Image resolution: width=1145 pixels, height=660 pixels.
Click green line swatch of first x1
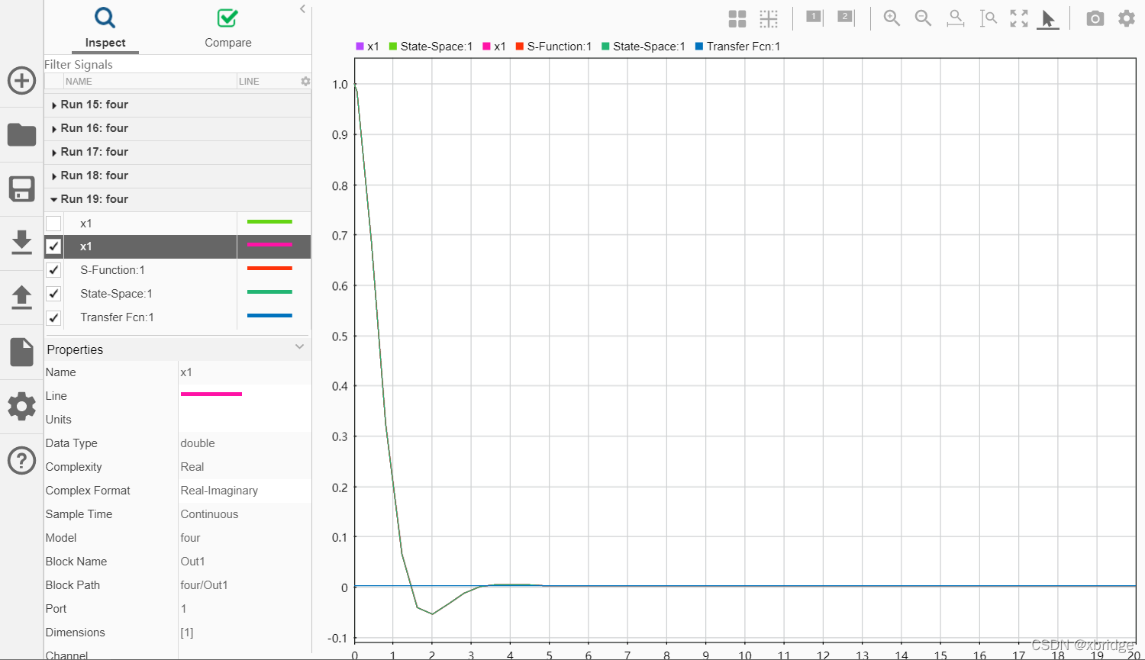(269, 222)
